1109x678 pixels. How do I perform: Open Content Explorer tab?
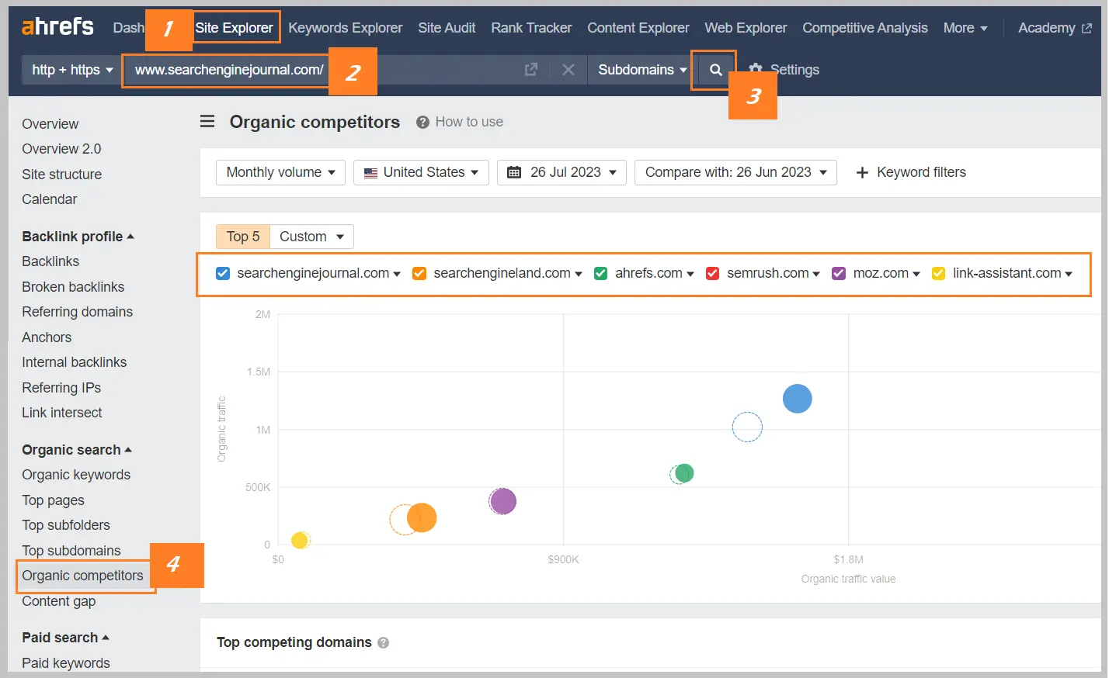638,28
